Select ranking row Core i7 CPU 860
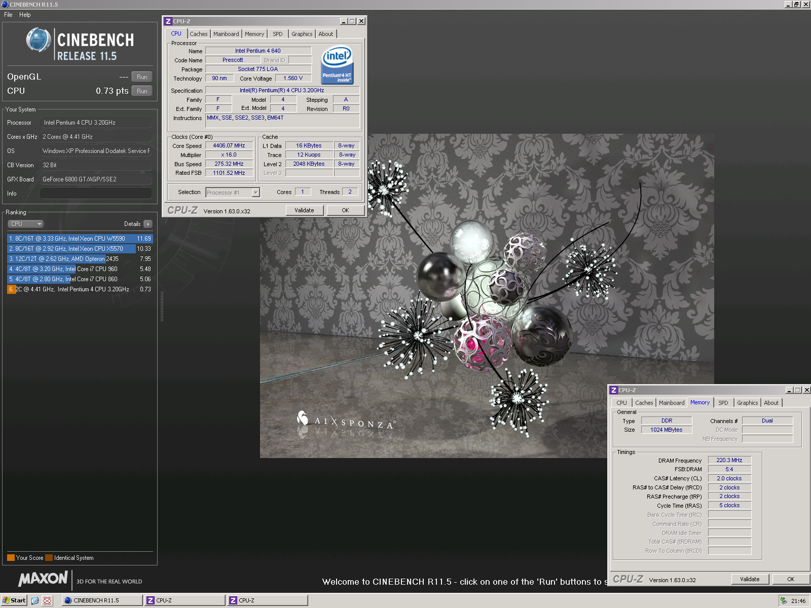The width and height of the screenshot is (811, 608). pos(80,279)
